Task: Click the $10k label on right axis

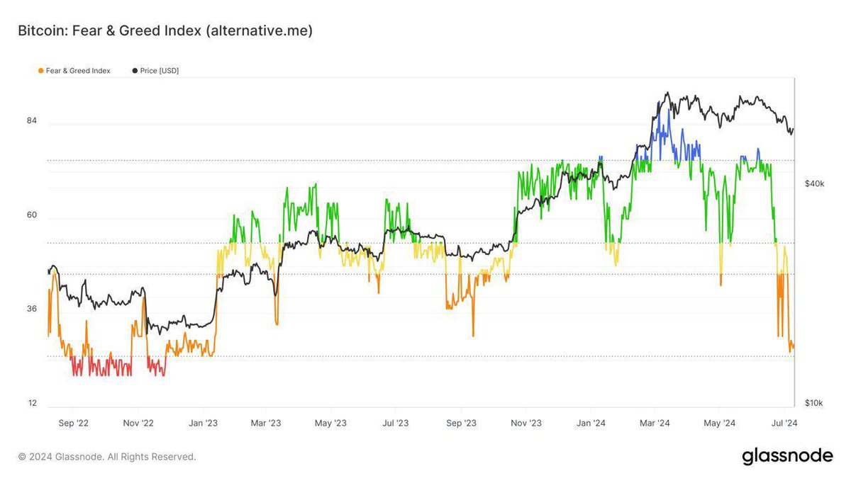Action: tap(814, 404)
